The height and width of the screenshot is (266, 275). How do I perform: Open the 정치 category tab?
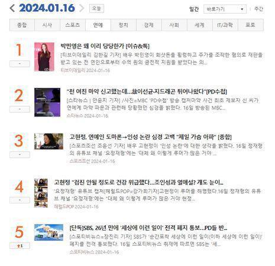(x=124, y=25)
